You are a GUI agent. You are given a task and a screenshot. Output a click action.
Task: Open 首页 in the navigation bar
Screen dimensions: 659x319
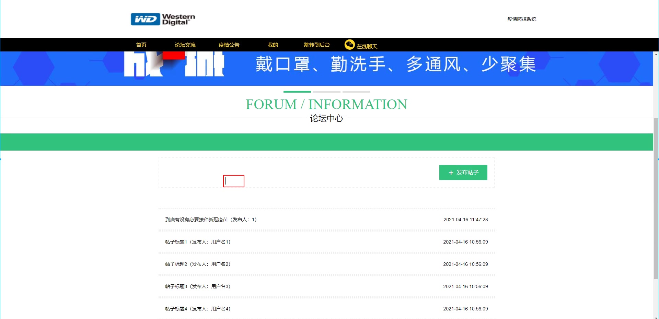click(141, 45)
